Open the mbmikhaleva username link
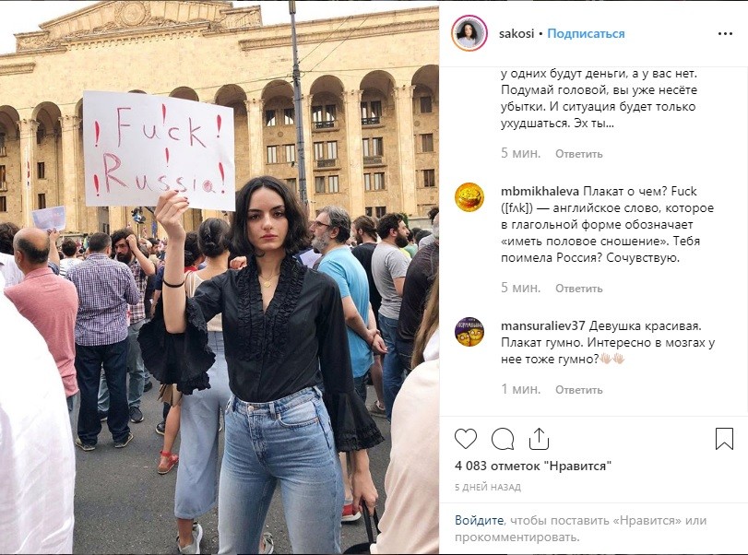748x555 pixels. coord(540,191)
